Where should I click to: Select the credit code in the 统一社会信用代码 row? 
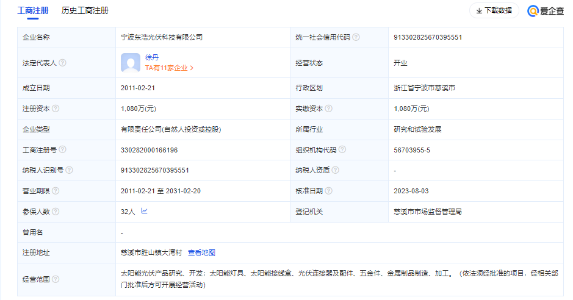pyautogui.click(x=428, y=37)
